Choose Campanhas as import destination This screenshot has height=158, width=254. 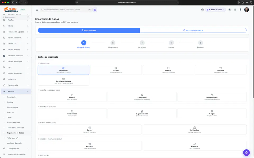coord(142,97)
